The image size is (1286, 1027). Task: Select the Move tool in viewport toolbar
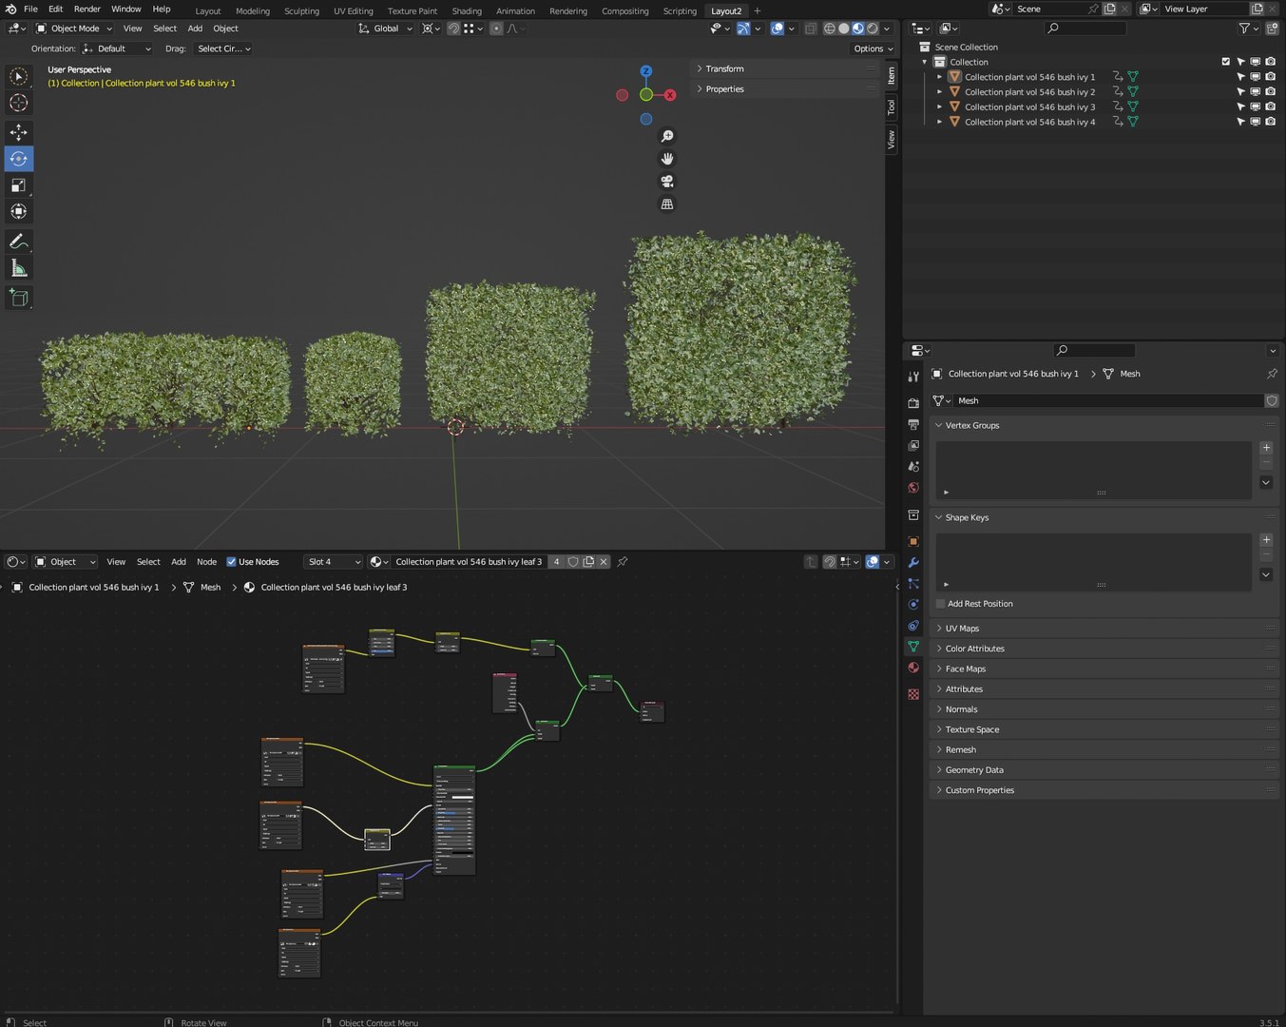(18, 132)
